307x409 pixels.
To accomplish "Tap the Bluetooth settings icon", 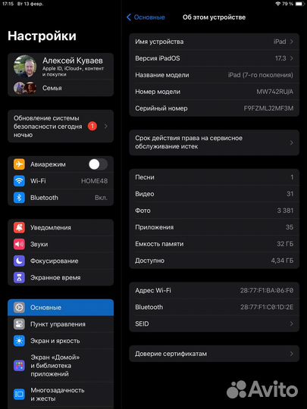I will (19, 198).
